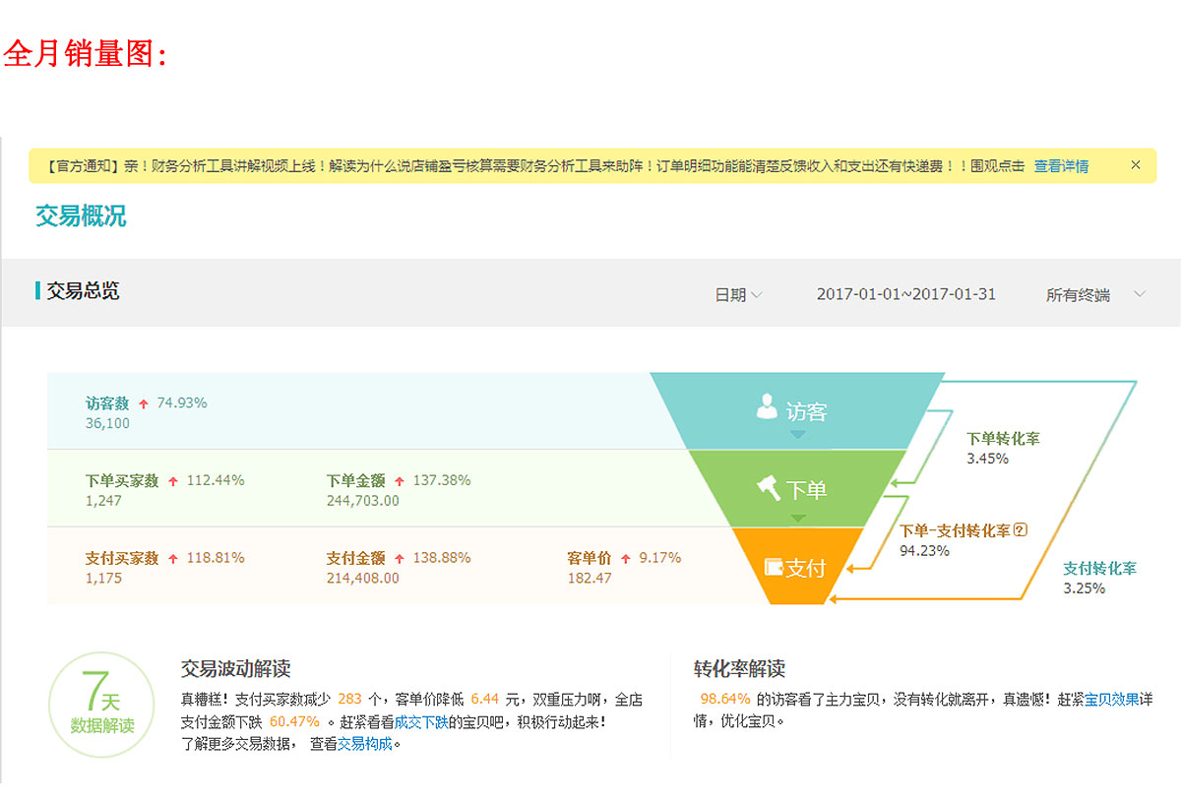Click the 138.88% growth percentage
The width and height of the screenshot is (1181, 803).
click(442, 557)
